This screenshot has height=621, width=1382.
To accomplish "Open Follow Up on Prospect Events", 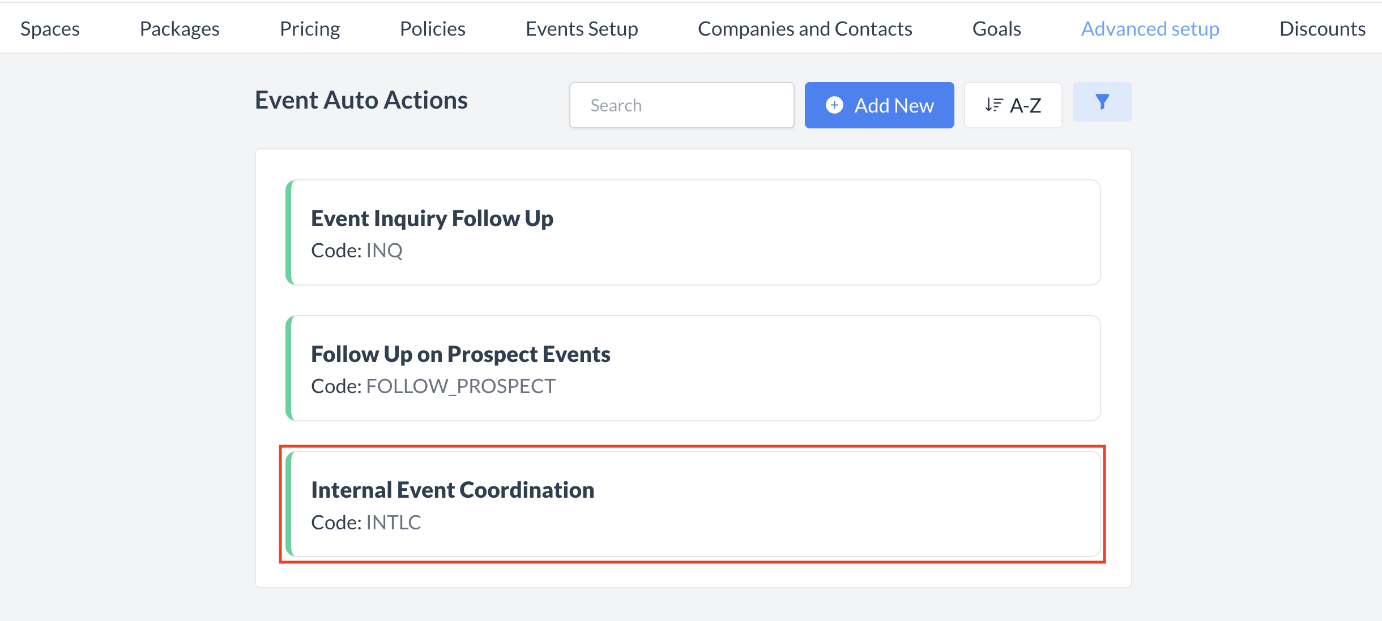I will 460,355.
